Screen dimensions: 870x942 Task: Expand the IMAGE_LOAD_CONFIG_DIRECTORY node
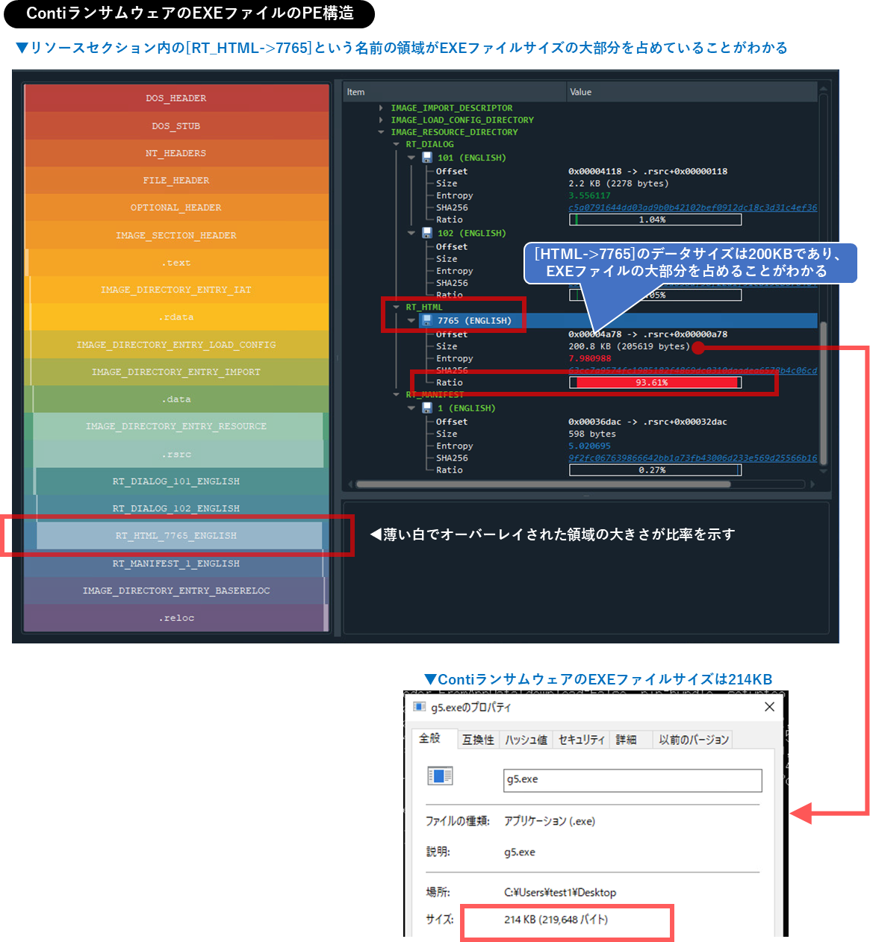click(x=382, y=119)
